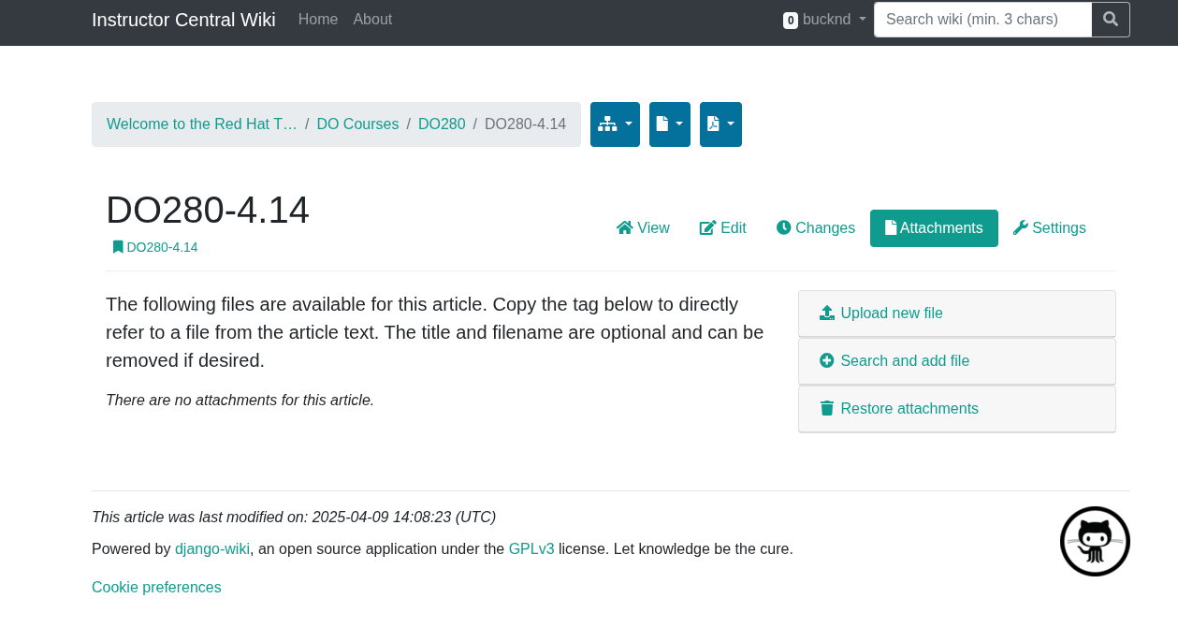Open the GPLv3 license link
Screen dimensions: 1178x642
pos(531,549)
